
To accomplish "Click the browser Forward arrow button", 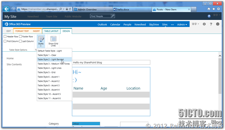I will [x=13, y=9].
